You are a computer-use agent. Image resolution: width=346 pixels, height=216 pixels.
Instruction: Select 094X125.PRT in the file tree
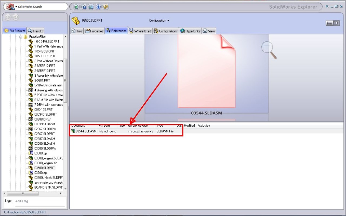(x=44, y=109)
